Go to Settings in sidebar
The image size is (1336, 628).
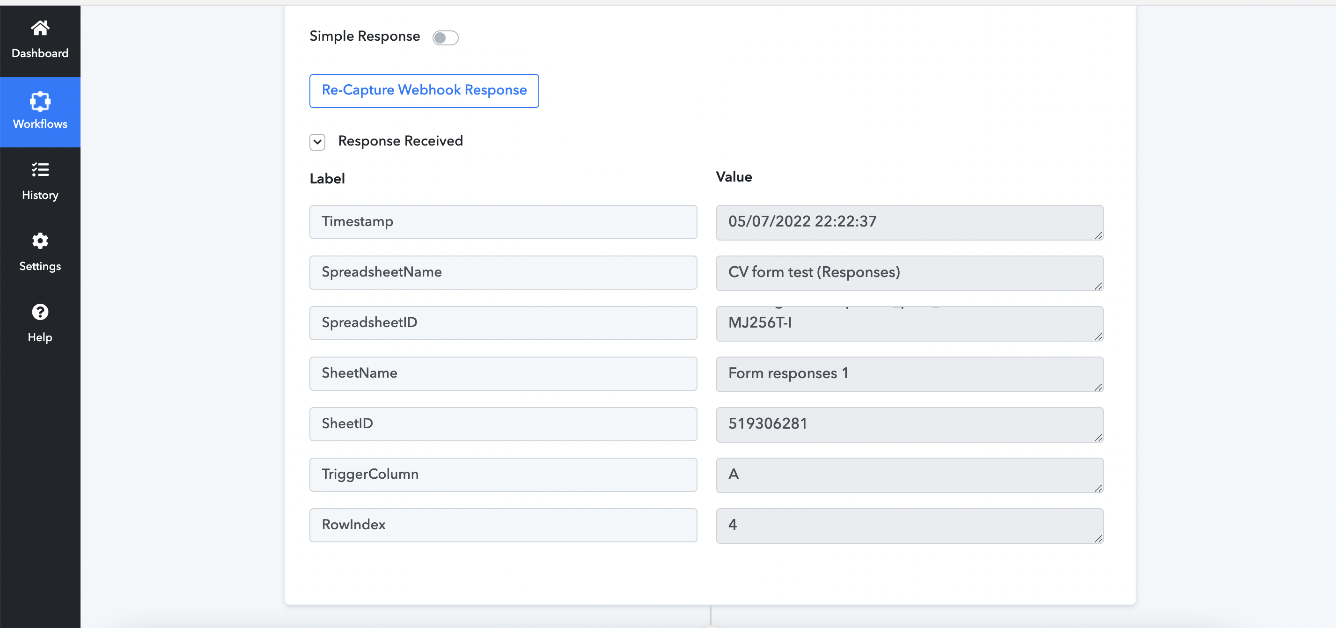(x=40, y=254)
